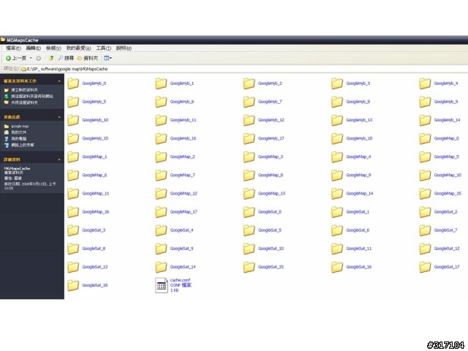The height and width of the screenshot is (351, 468).
Task: Toggle the Folders (資料夾) pane
Action: [88, 58]
